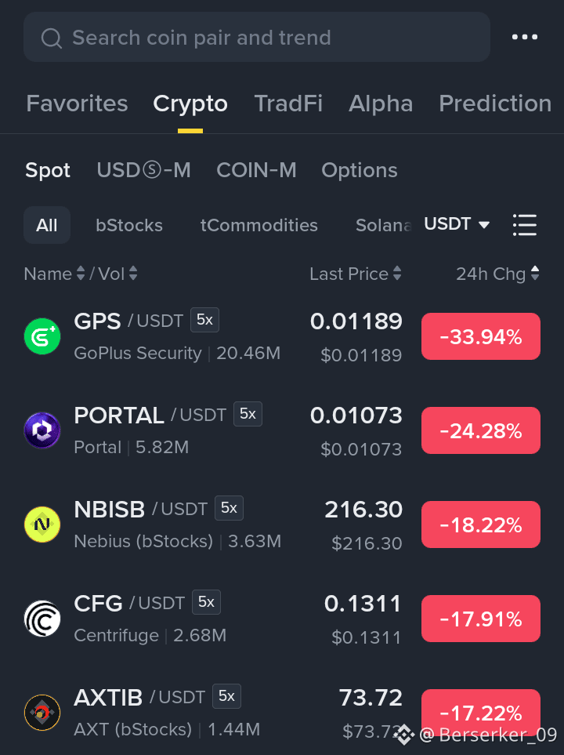Switch to the Favorites tab
Viewport: 564px width, 755px height.
coord(77,103)
